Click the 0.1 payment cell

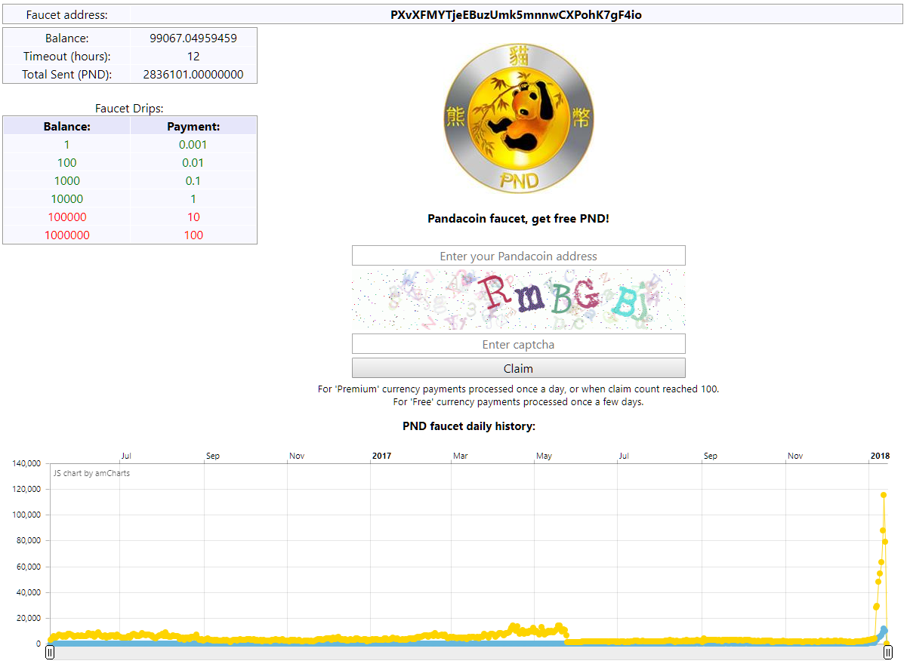[193, 180]
